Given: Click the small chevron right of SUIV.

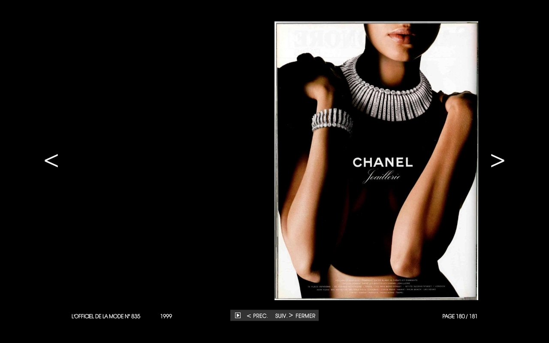Looking at the screenshot, I should point(291,316).
